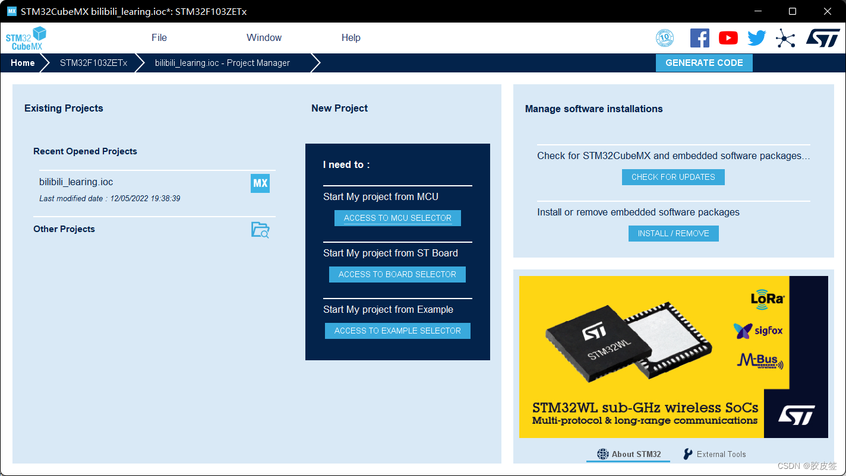The height and width of the screenshot is (476, 846).
Task: Click the Start My project from Example text
Action: (x=388, y=309)
